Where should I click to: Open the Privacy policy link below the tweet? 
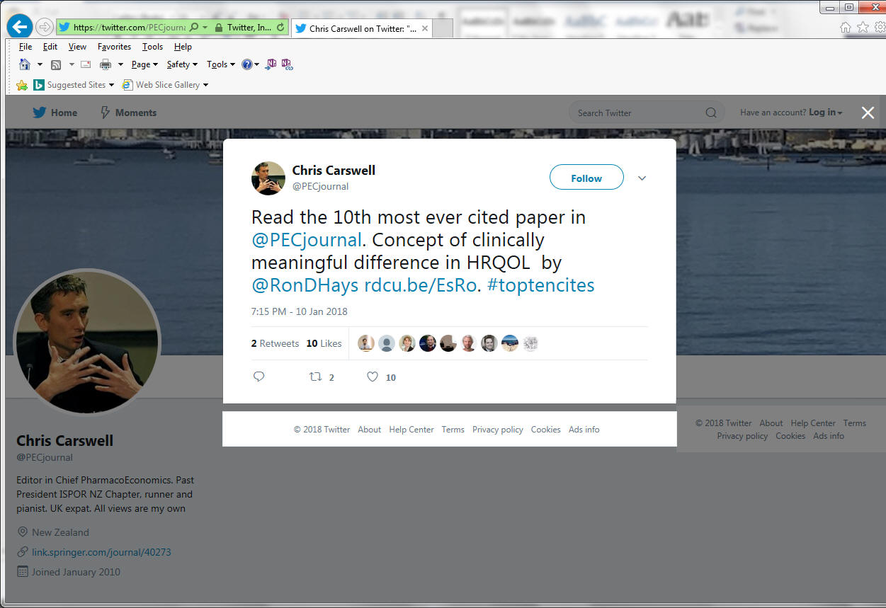pos(498,430)
